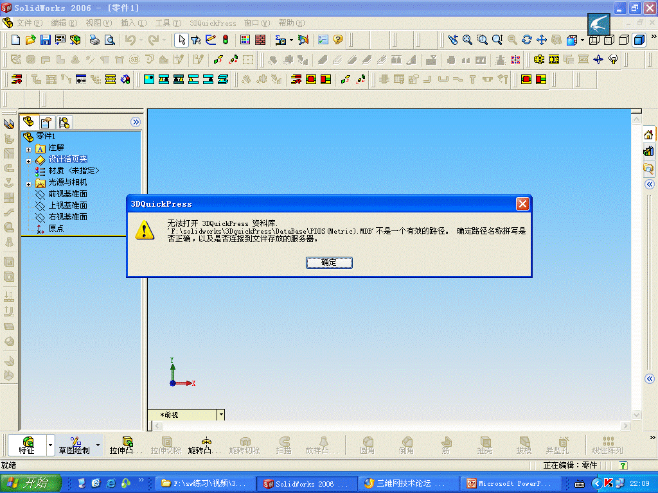Click the 开始 Start button
Image resolution: width=658 pixels, height=493 pixels.
click(x=30, y=483)
